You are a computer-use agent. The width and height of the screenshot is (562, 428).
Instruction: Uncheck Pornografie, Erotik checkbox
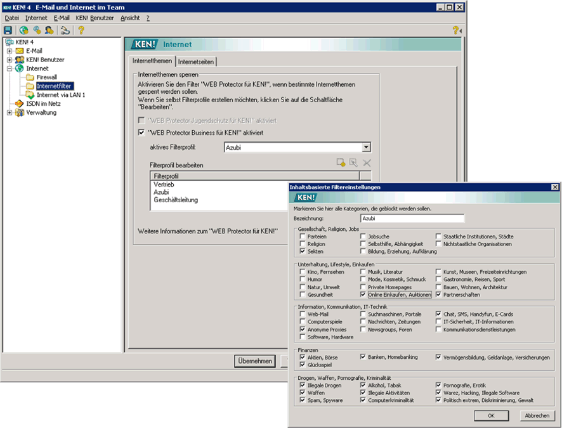point(438,386)
